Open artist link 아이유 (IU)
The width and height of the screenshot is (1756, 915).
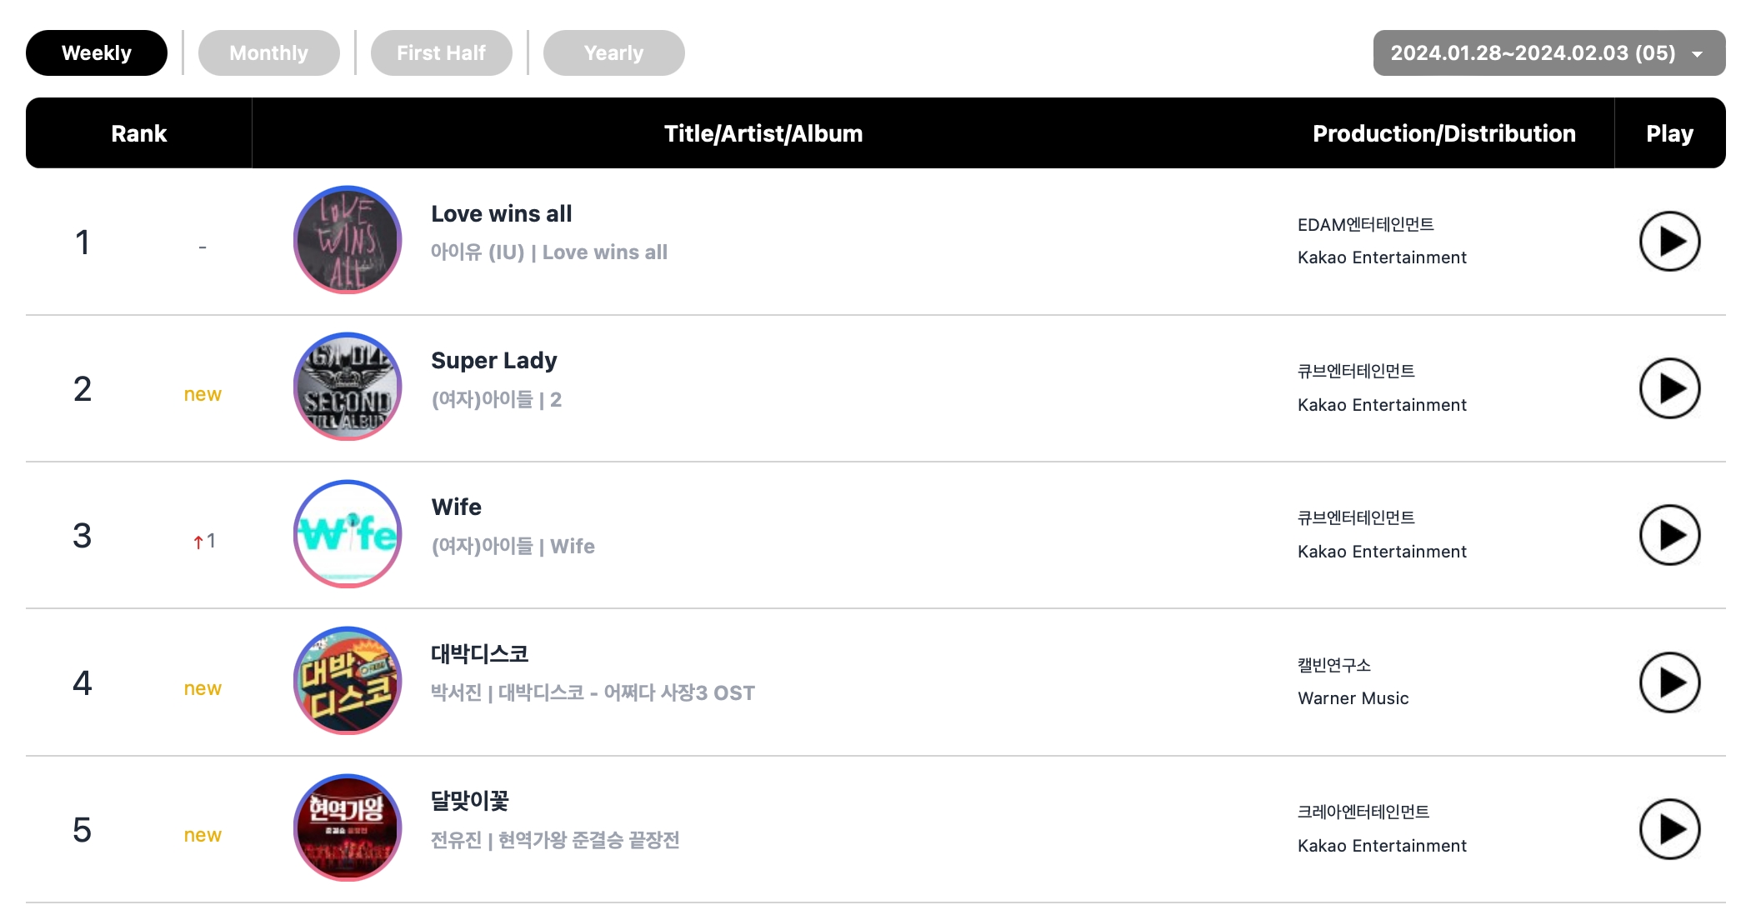coord(477,252)
